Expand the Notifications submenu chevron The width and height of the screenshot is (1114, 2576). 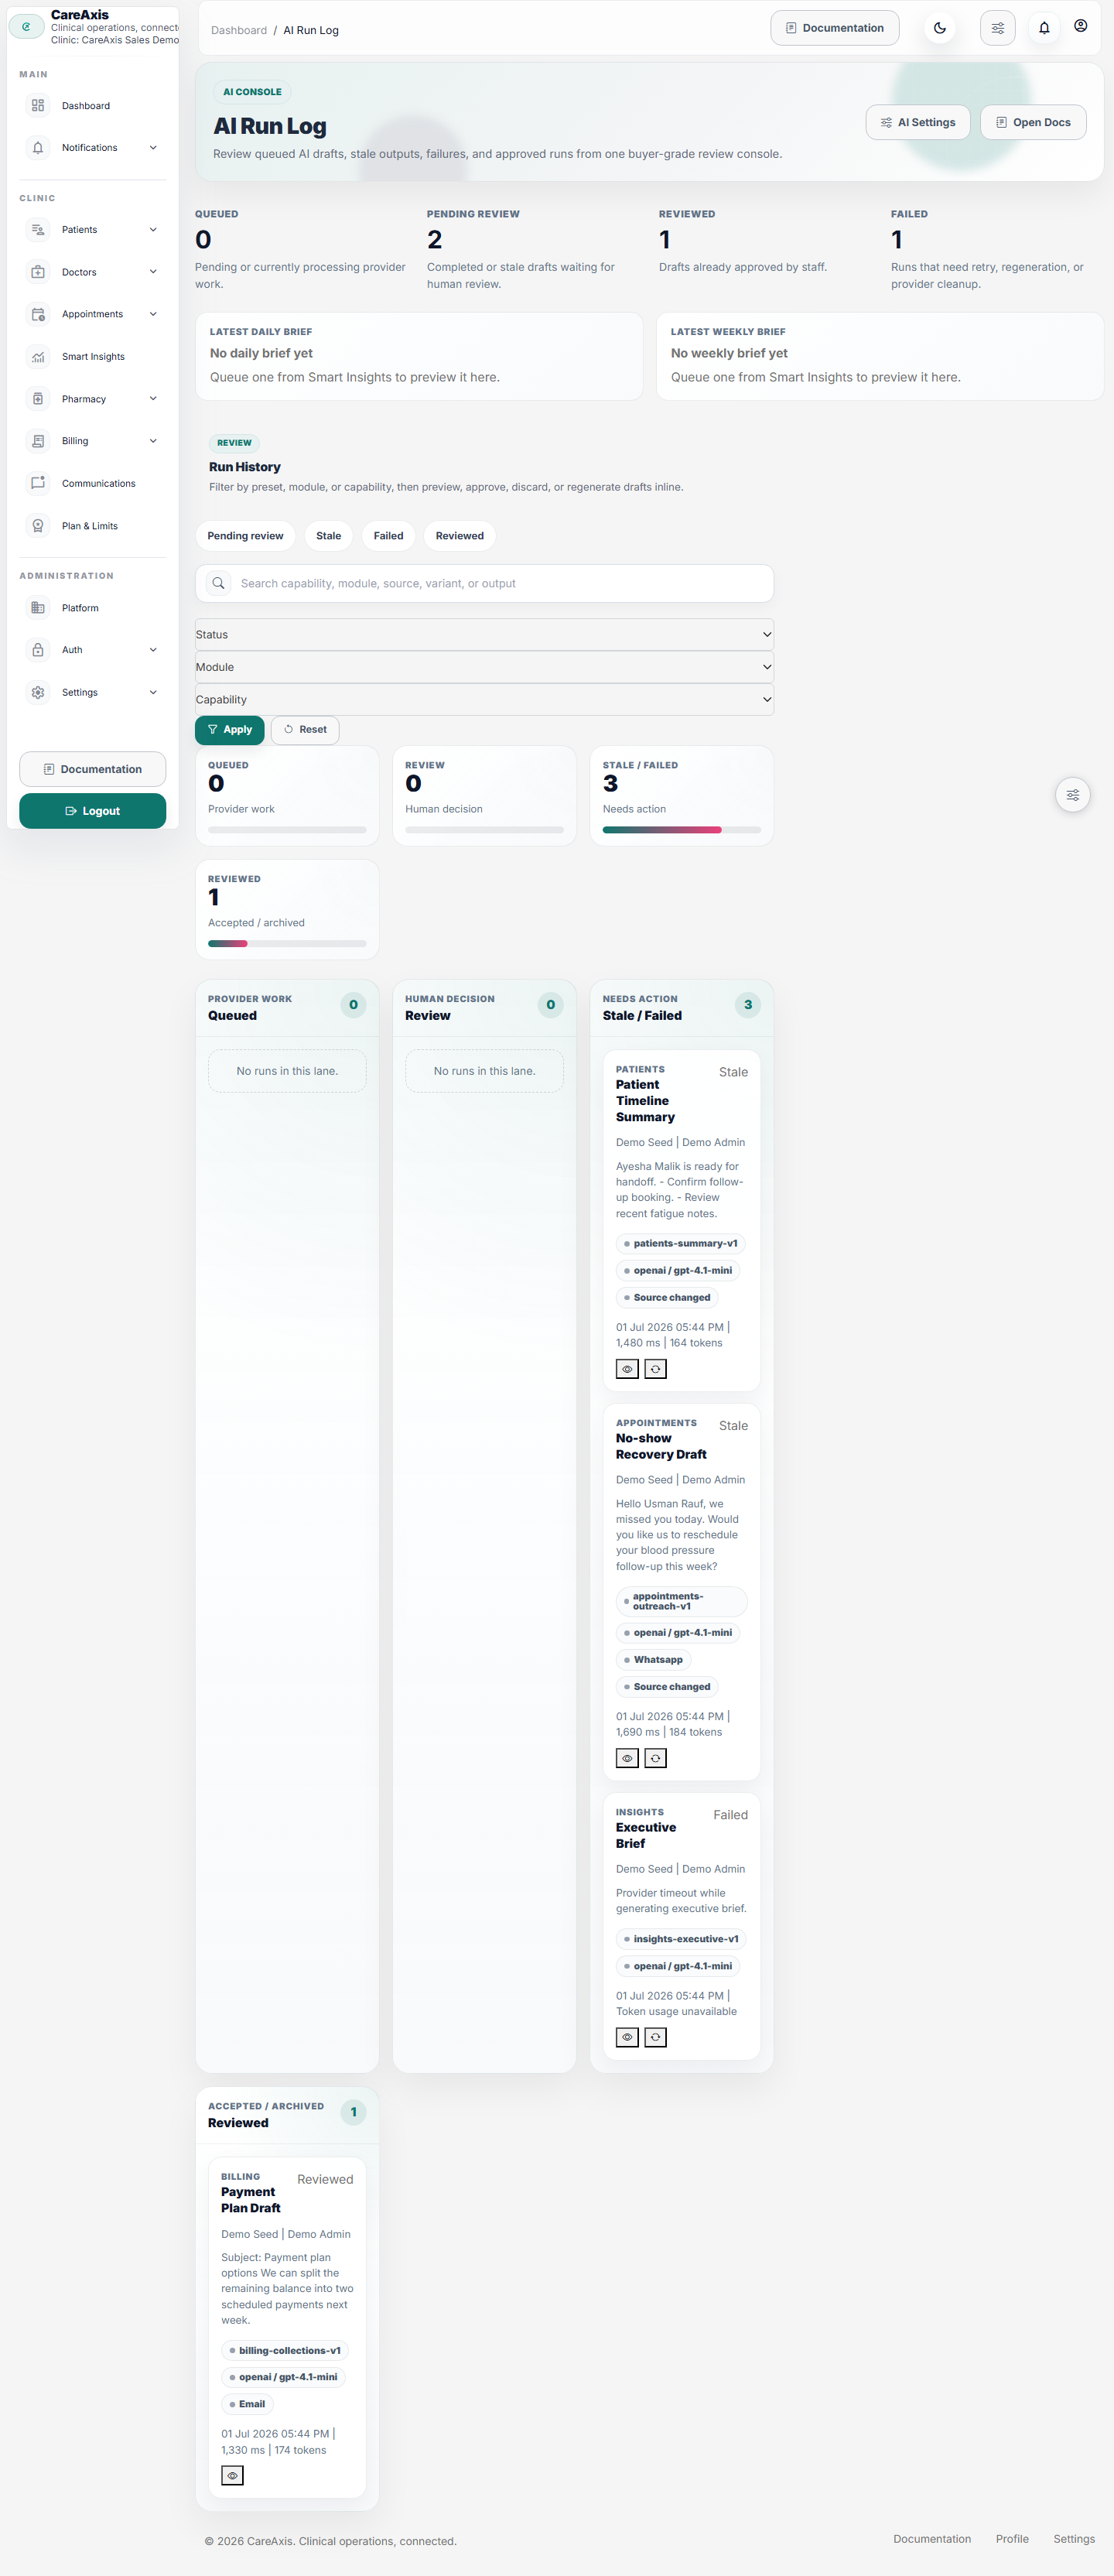click(x=153, y=148)
